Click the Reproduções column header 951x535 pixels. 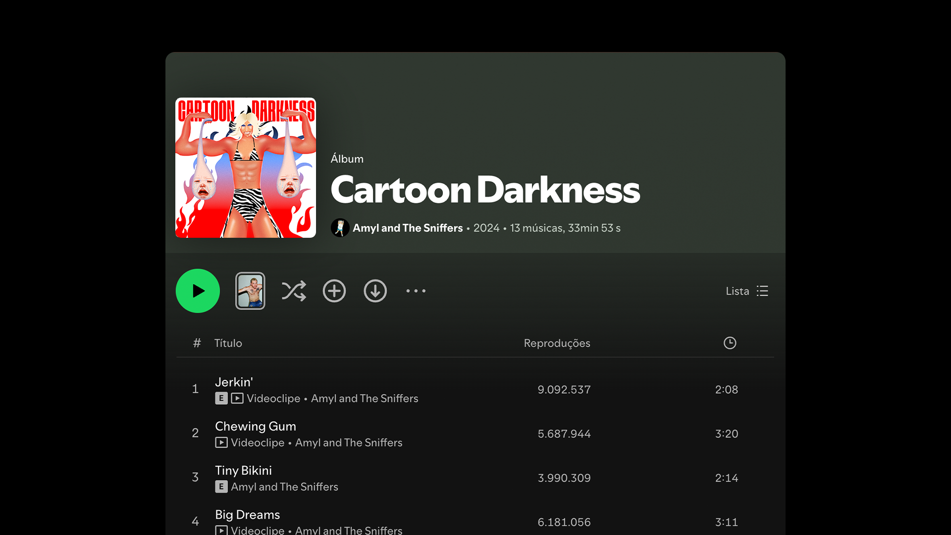point(557,343)
